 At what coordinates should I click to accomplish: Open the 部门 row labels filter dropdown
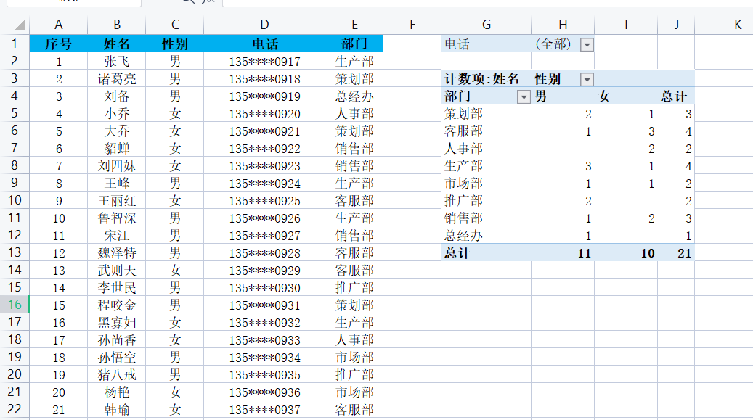(524, 97)
